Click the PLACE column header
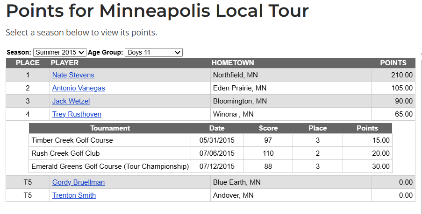This screenshot has width=422, height=214. click(x=28, y=63)
